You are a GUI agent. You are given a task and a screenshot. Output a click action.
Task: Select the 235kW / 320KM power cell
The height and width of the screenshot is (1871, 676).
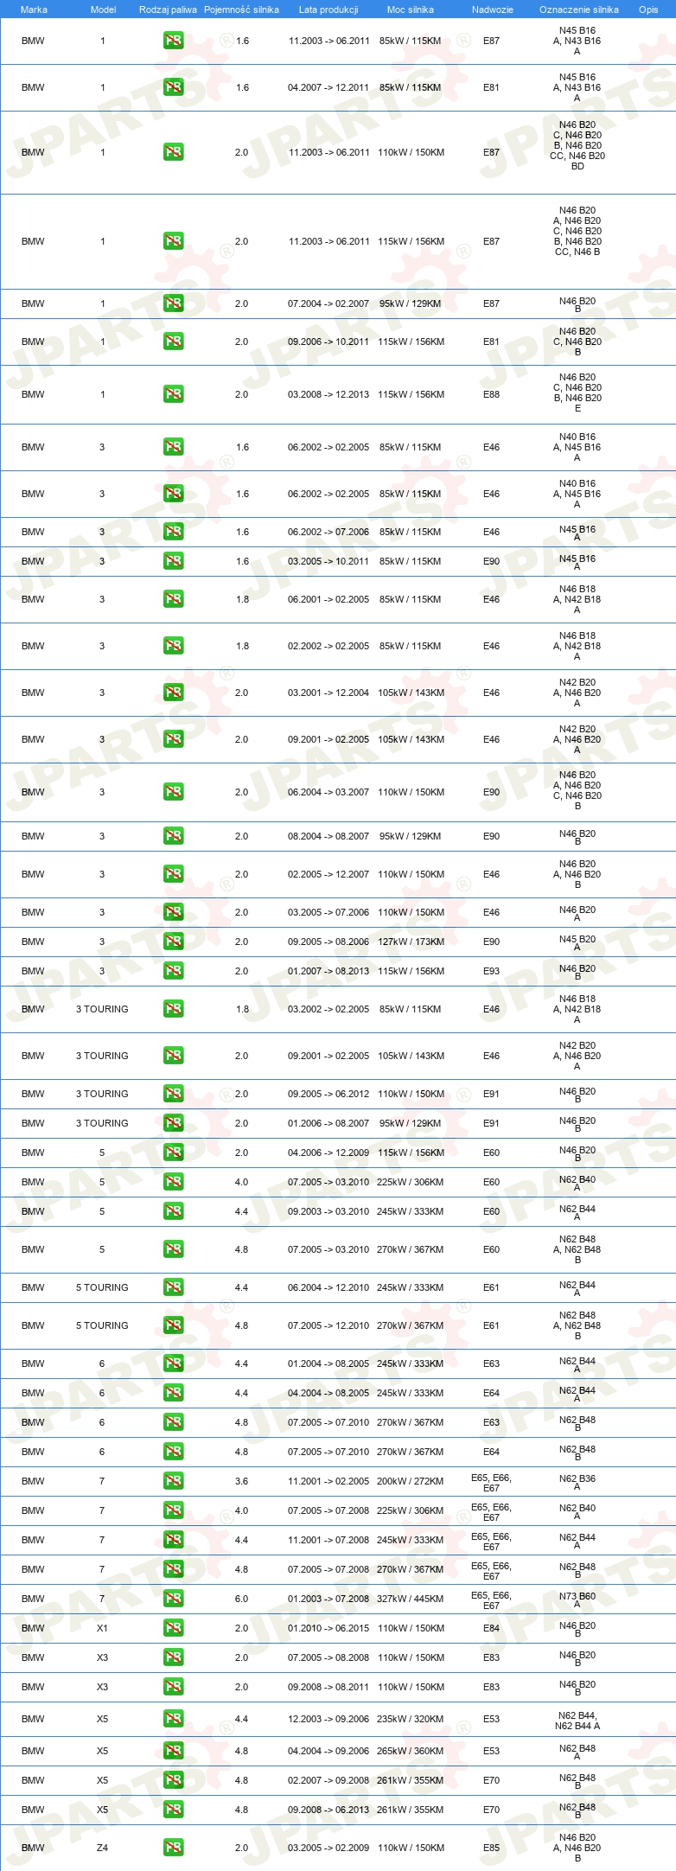[411, 1719]
